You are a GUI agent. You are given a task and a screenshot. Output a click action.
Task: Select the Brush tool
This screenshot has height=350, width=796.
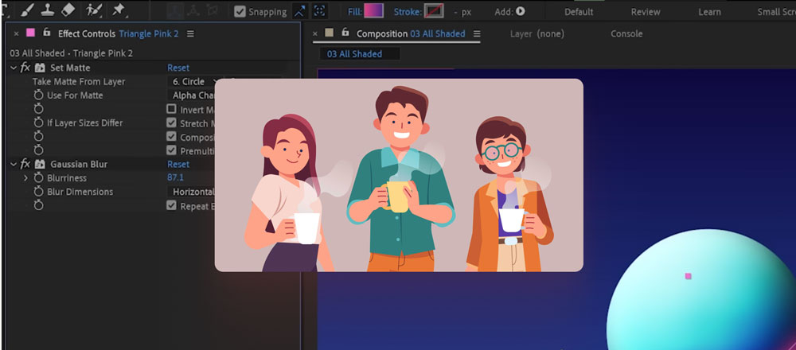(x=24, y=10)
